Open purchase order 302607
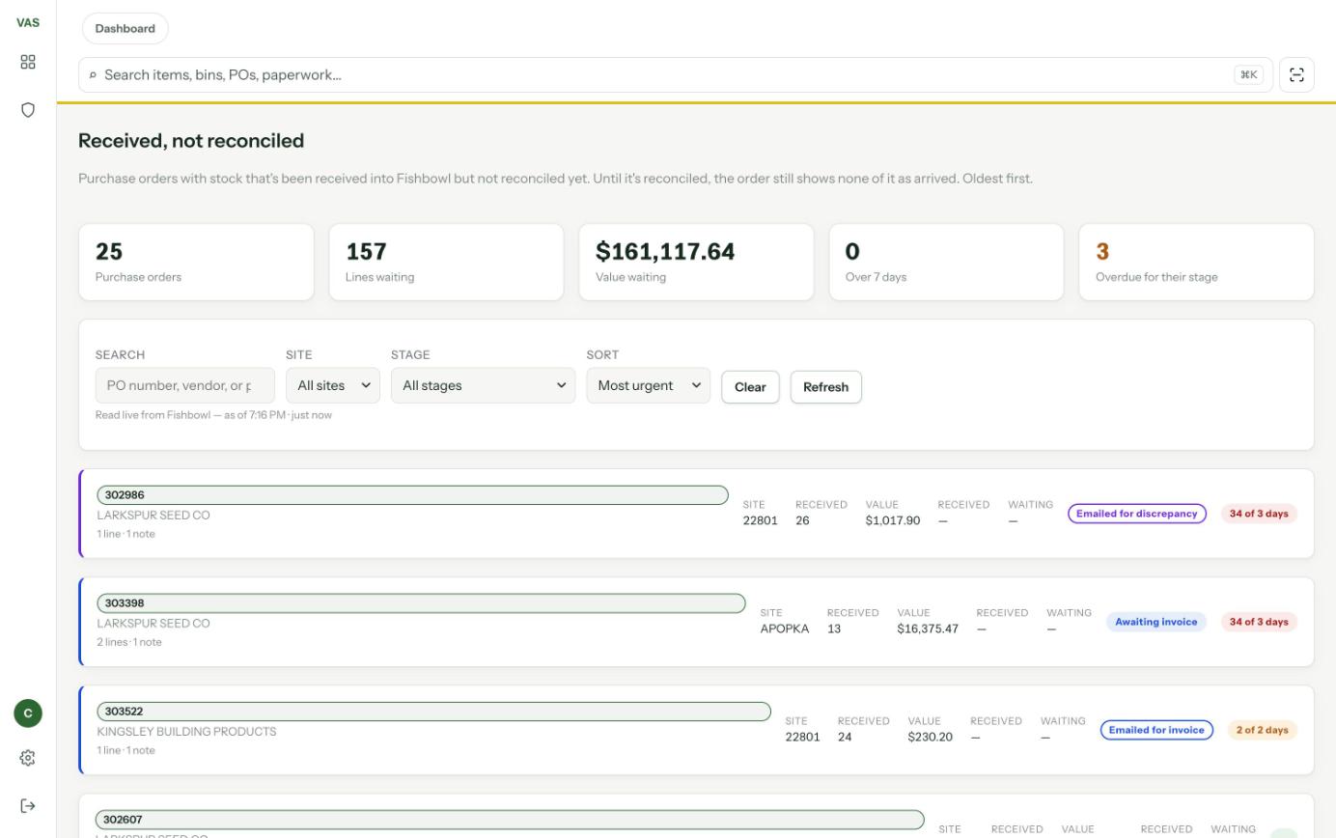Viewport: 1336px width, 838px height. pyautogui.click(x=510, y=820)
